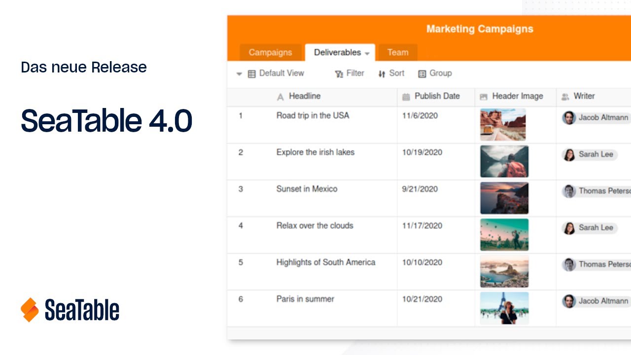Click the text-type icon in Headline column

point(280,97)
